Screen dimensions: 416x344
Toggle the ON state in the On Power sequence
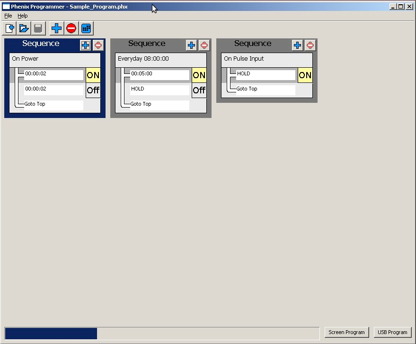(93, 75)
